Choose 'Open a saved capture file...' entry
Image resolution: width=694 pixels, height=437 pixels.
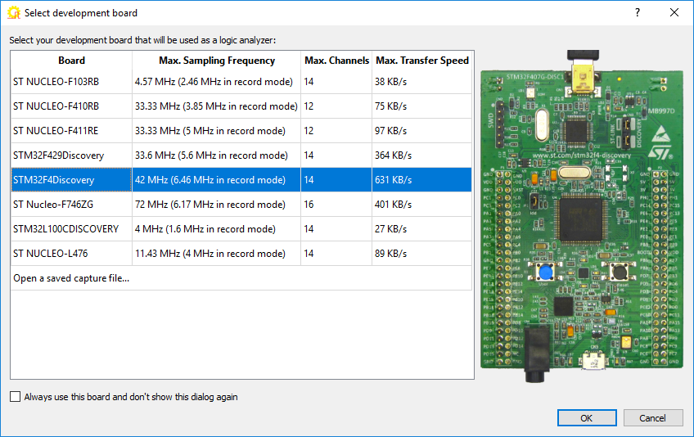[241, 278]
